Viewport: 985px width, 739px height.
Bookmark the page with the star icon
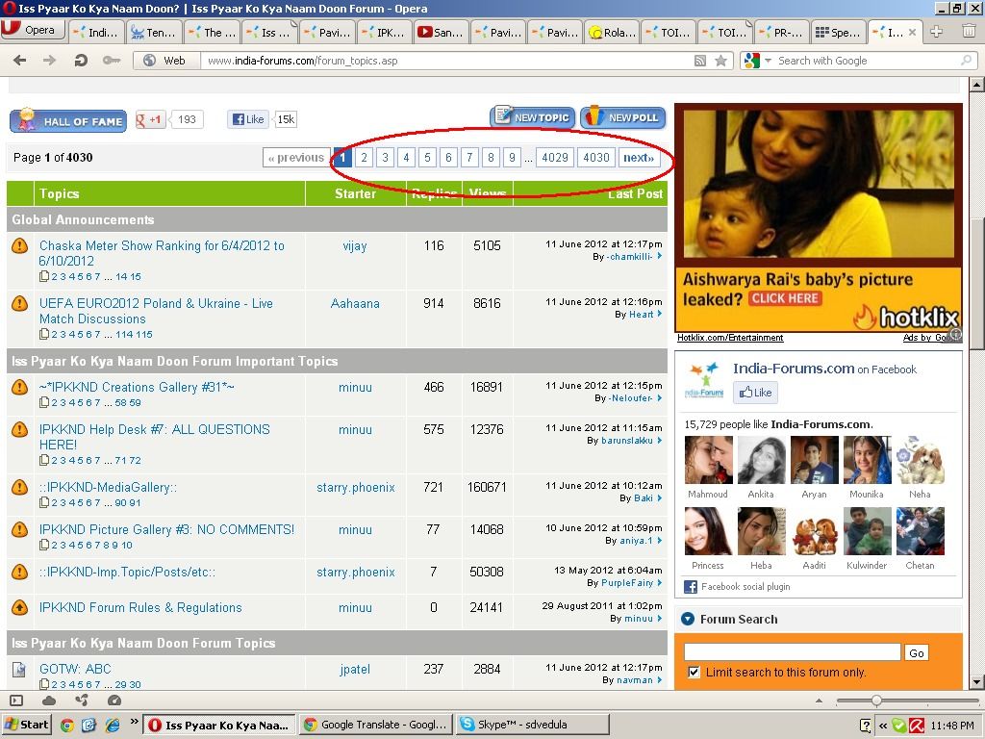tap(720, 61)
